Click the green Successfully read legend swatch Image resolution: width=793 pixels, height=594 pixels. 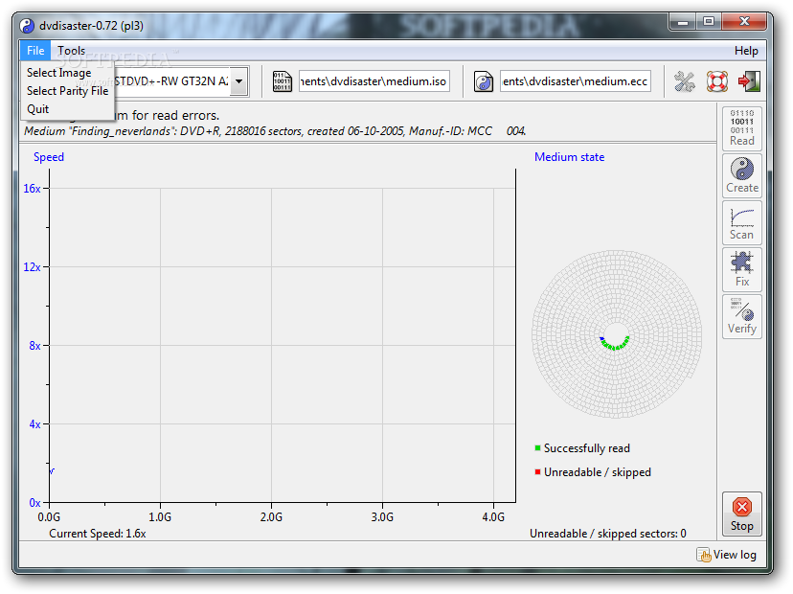pos(537,447)
